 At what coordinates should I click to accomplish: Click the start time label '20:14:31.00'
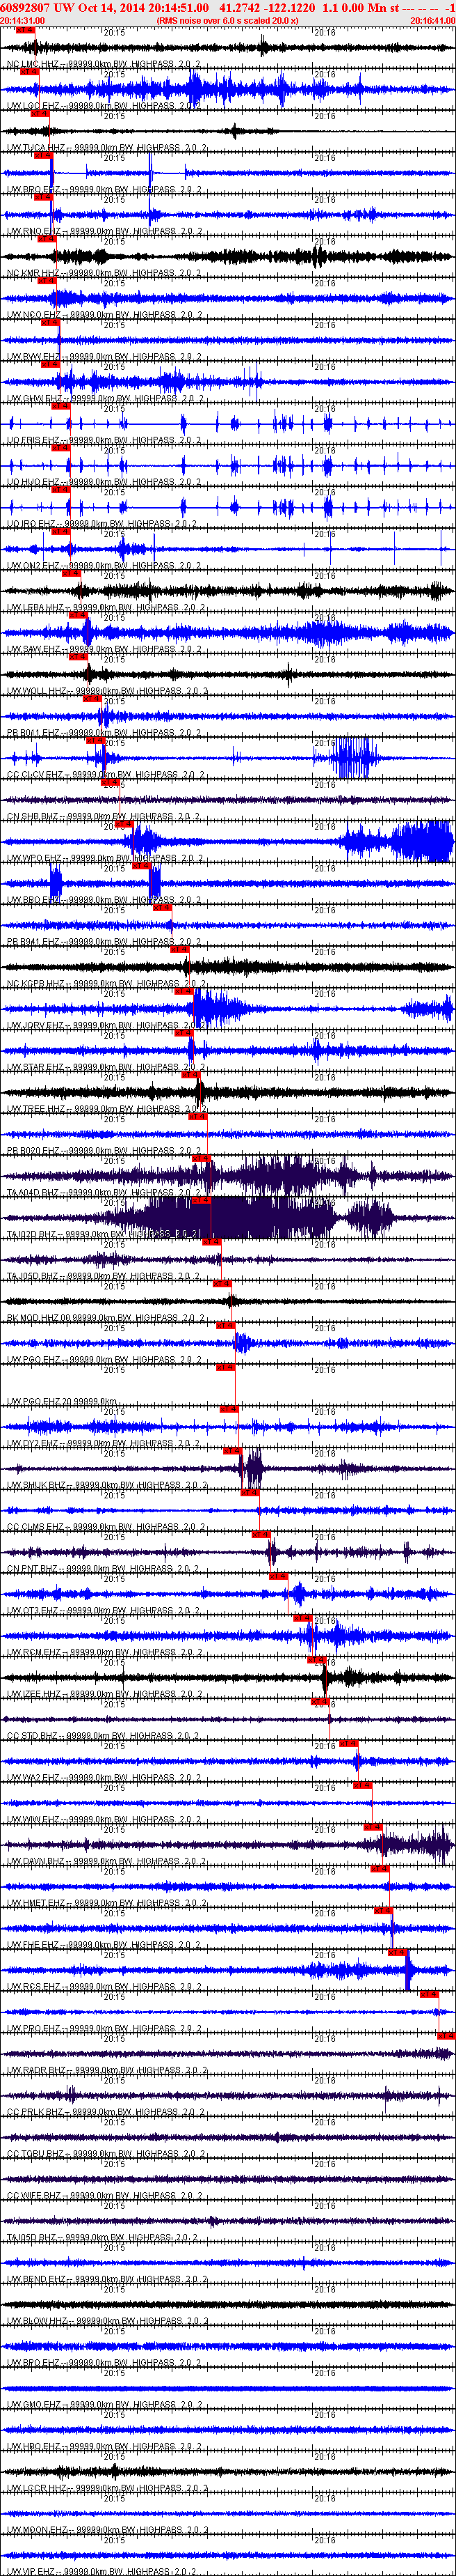click(22, 20)
